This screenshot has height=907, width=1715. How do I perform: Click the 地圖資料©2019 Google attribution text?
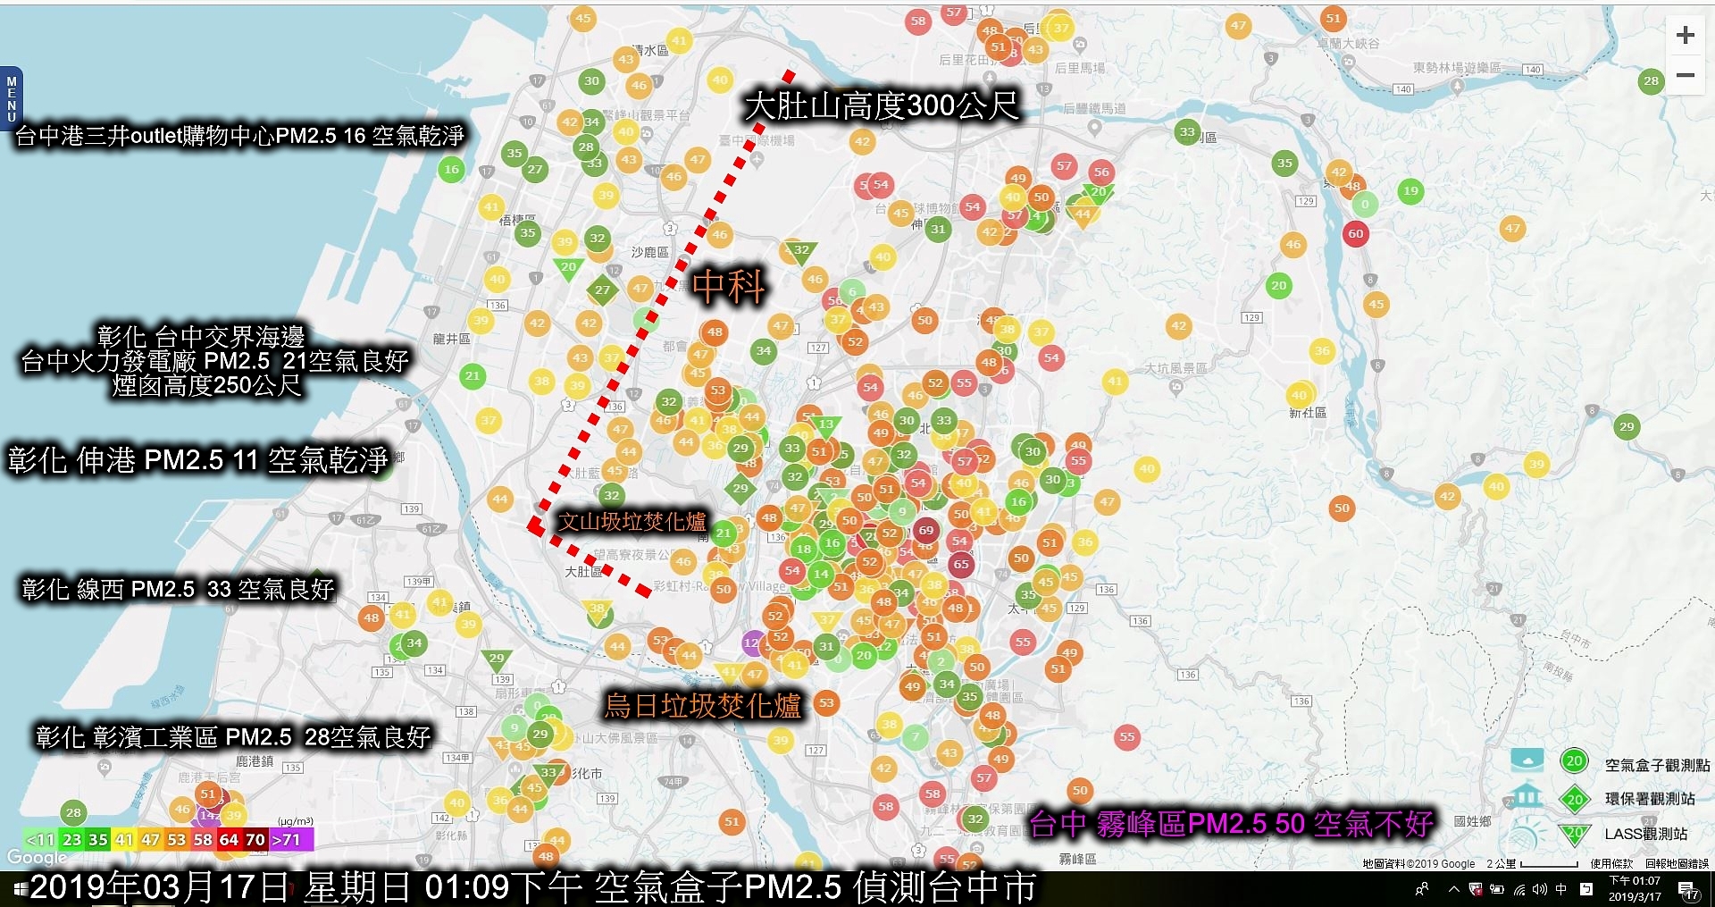pos(1418,864)
